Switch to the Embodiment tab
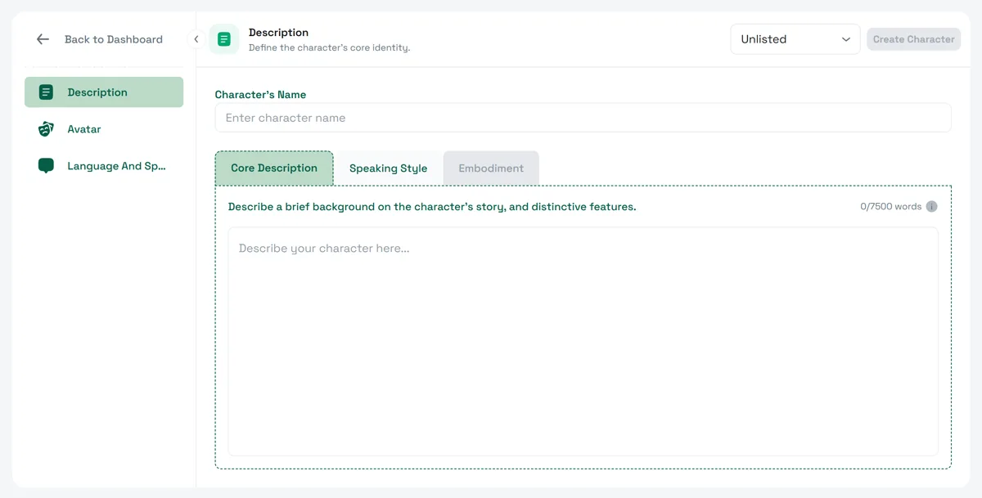 coord(491,168)
